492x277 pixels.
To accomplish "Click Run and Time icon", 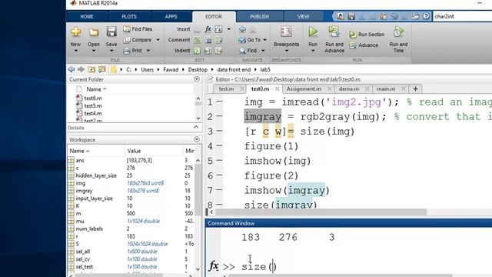I will (398, 32).
